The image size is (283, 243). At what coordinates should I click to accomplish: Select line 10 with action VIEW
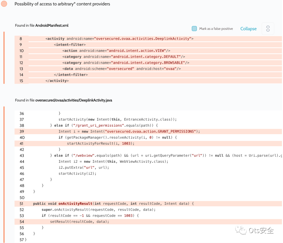pos(148,51)
